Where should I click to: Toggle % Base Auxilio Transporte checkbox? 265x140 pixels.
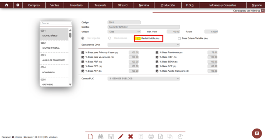pos(157,71)
